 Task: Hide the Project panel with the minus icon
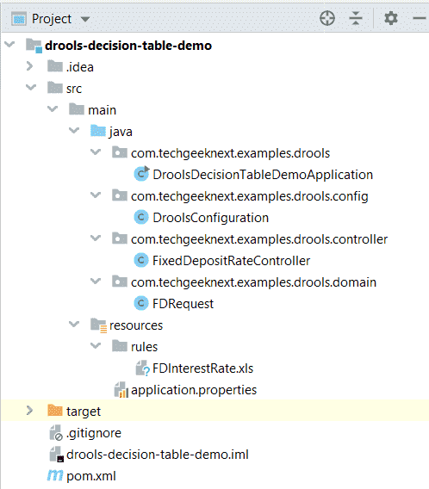[419, 18]
